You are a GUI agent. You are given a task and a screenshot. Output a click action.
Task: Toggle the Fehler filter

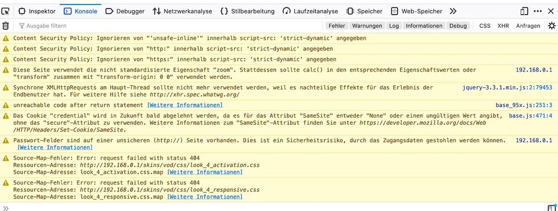click(337, 26)
